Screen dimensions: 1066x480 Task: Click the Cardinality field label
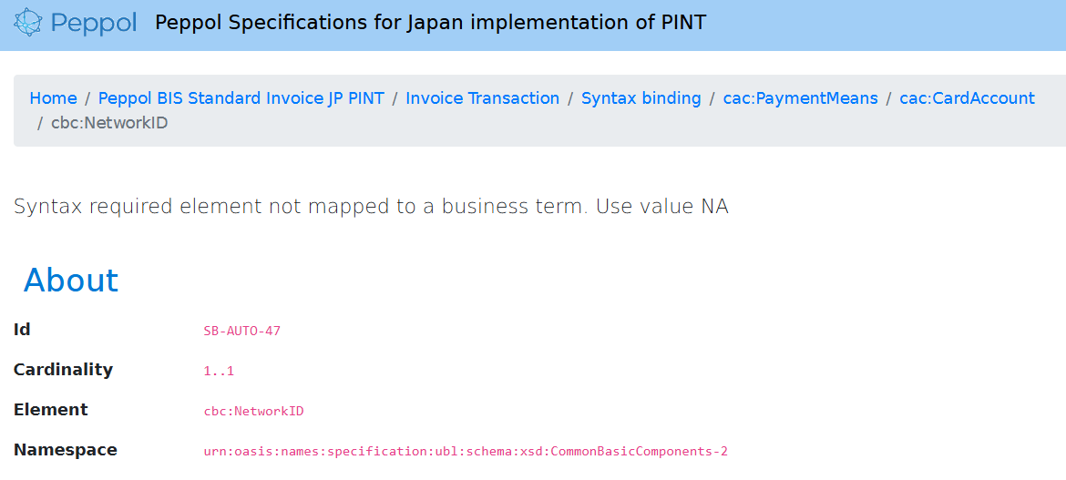pyautogui.click(x=63, y=370)
